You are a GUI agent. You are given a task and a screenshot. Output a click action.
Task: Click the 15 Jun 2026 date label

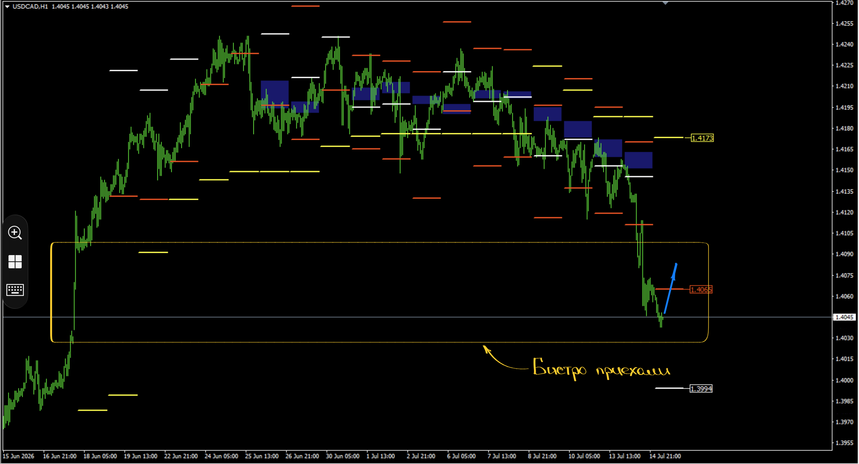pyautogui.click(x=18, y=456)
